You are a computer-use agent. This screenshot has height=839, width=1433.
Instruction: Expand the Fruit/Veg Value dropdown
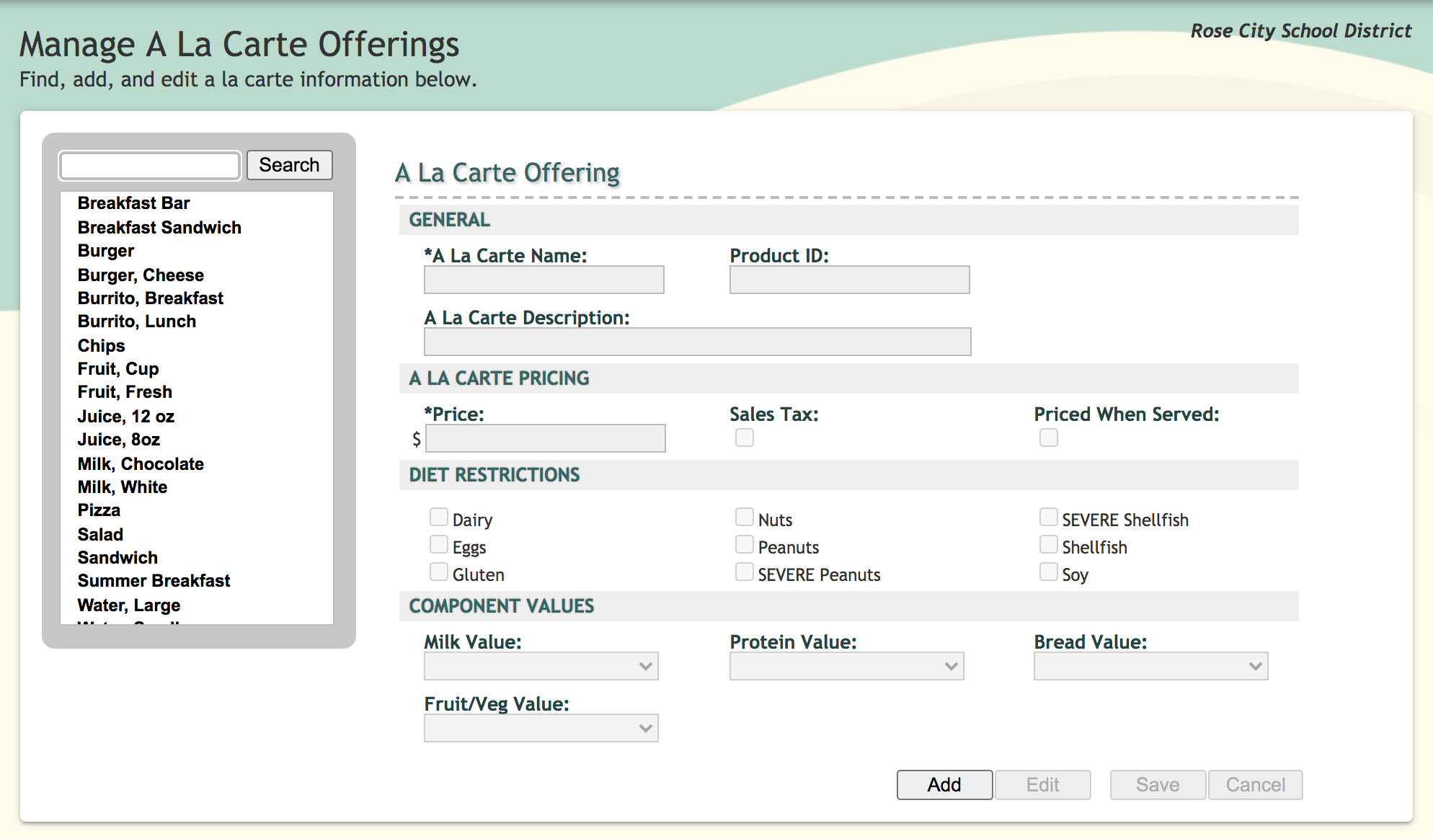[x=541, y=728]
